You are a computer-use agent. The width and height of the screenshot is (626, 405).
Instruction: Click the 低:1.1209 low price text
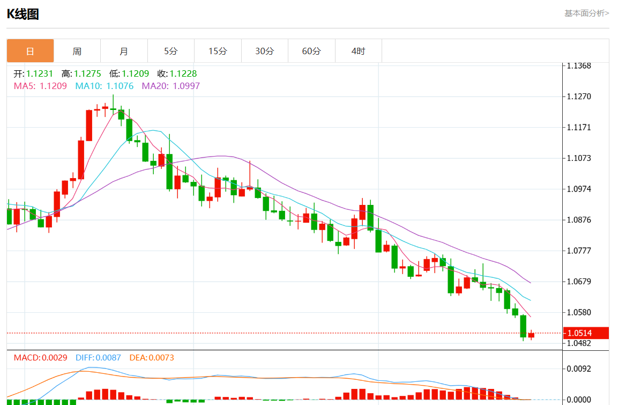129,73
